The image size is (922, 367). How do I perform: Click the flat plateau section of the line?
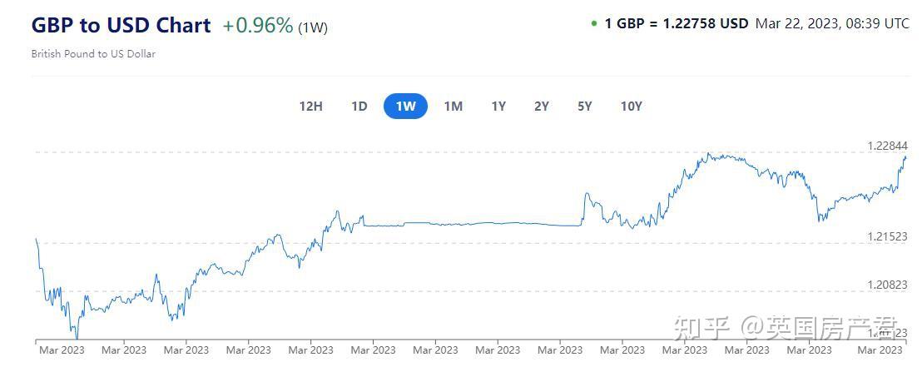pos(472,224)
